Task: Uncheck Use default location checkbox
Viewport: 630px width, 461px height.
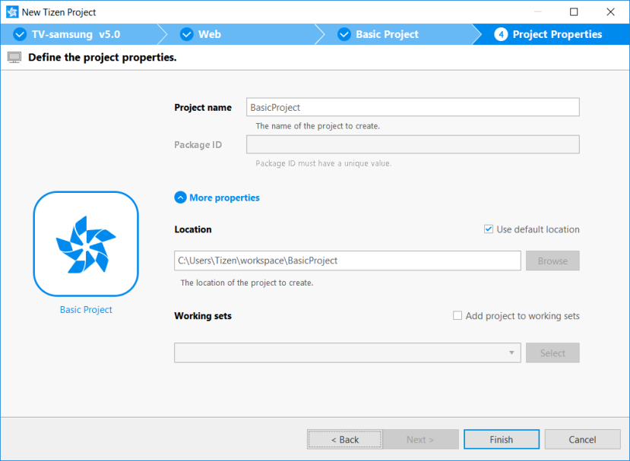Action: 489,229
